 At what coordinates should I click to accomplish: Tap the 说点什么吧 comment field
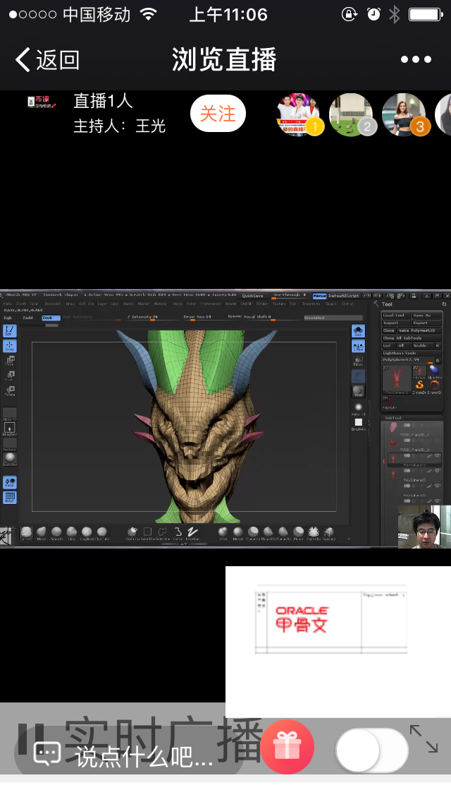pyautogui.click(x=144, y=757)
